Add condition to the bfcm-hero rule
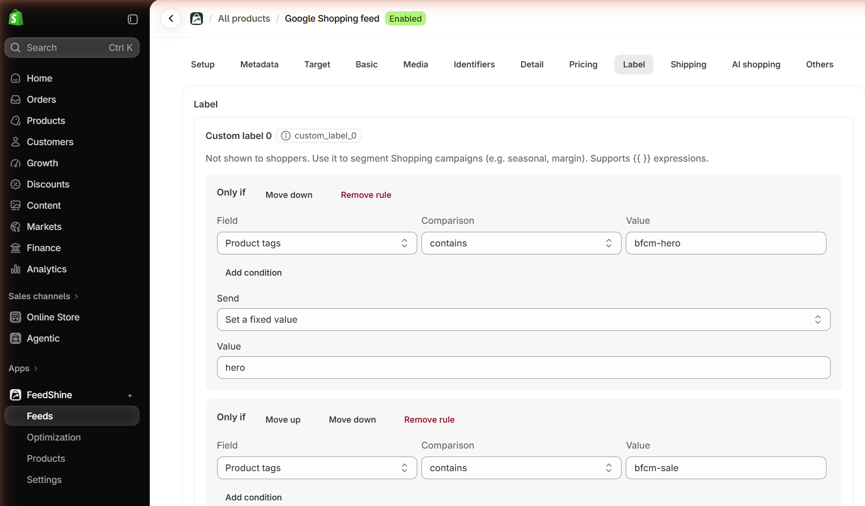Screen dimensions: 865x506 tap(253, 273)
